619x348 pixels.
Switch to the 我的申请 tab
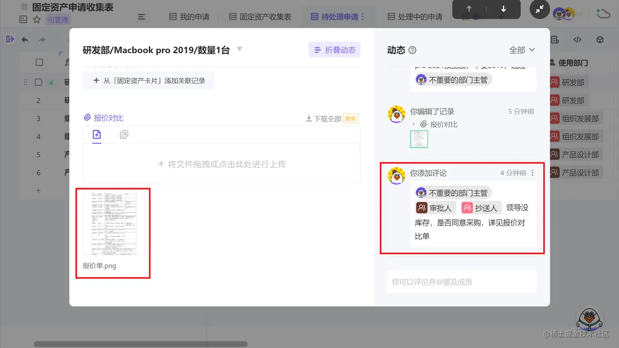pos(189,16)
